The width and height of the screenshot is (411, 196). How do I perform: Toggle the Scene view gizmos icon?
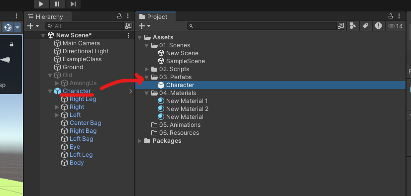tap(8, 27)
